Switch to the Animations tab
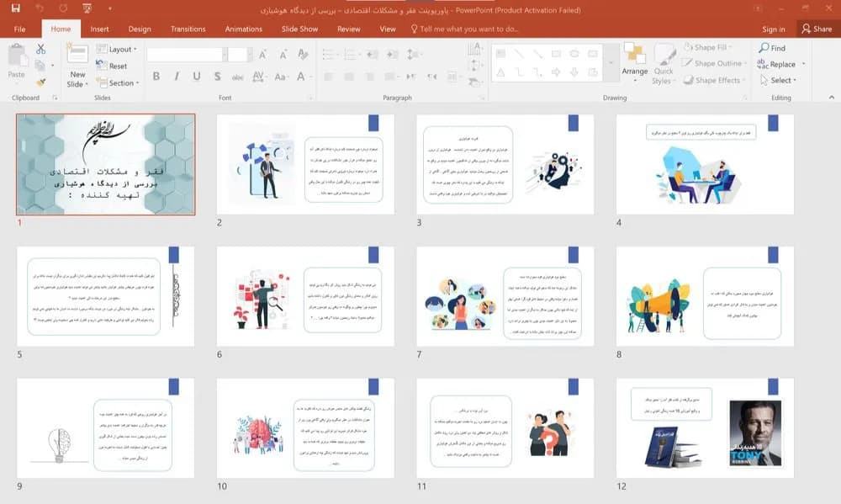841x504 pixels. click(x=244, y=29)
